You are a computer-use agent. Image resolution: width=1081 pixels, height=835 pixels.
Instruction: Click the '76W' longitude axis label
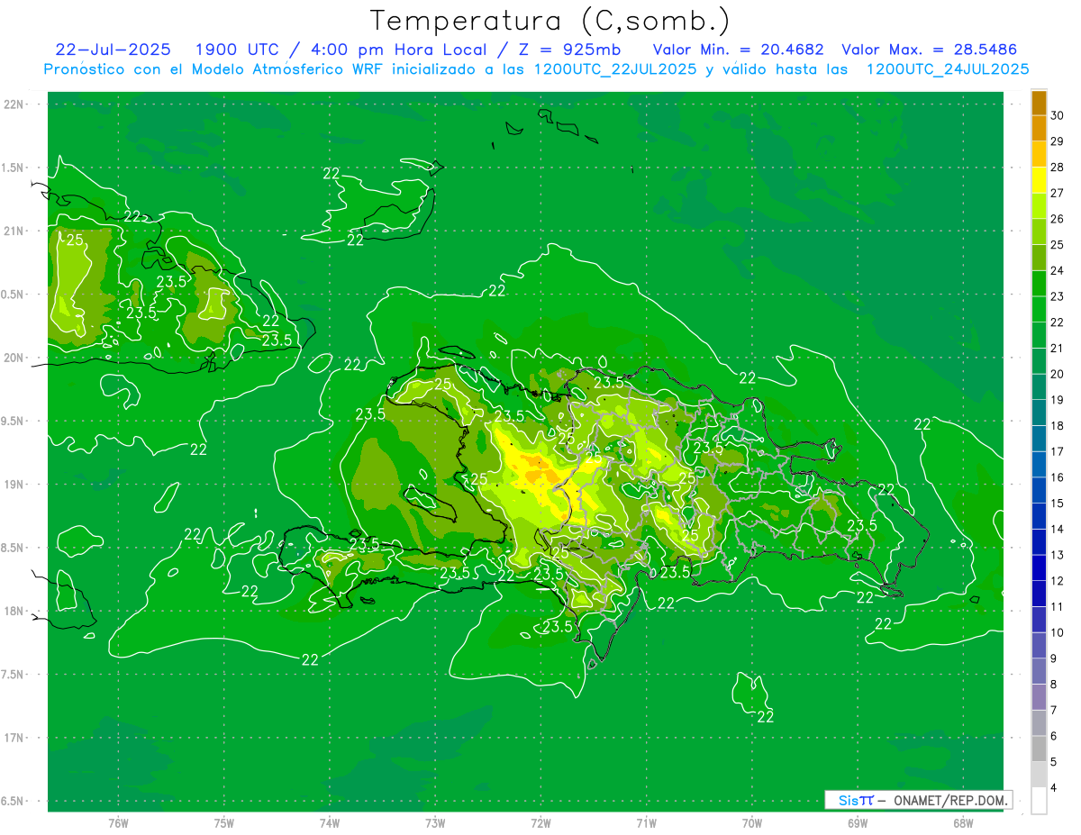coord(118,823)
